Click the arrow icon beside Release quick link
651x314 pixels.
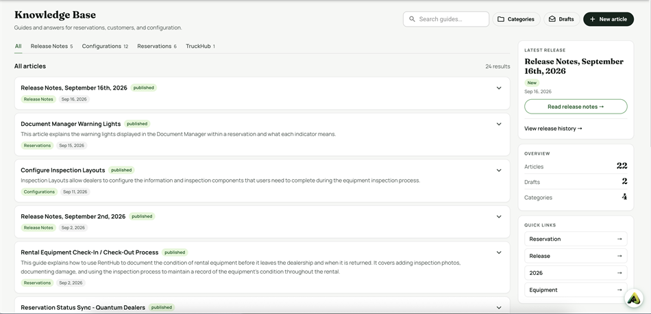coord(619,256)
